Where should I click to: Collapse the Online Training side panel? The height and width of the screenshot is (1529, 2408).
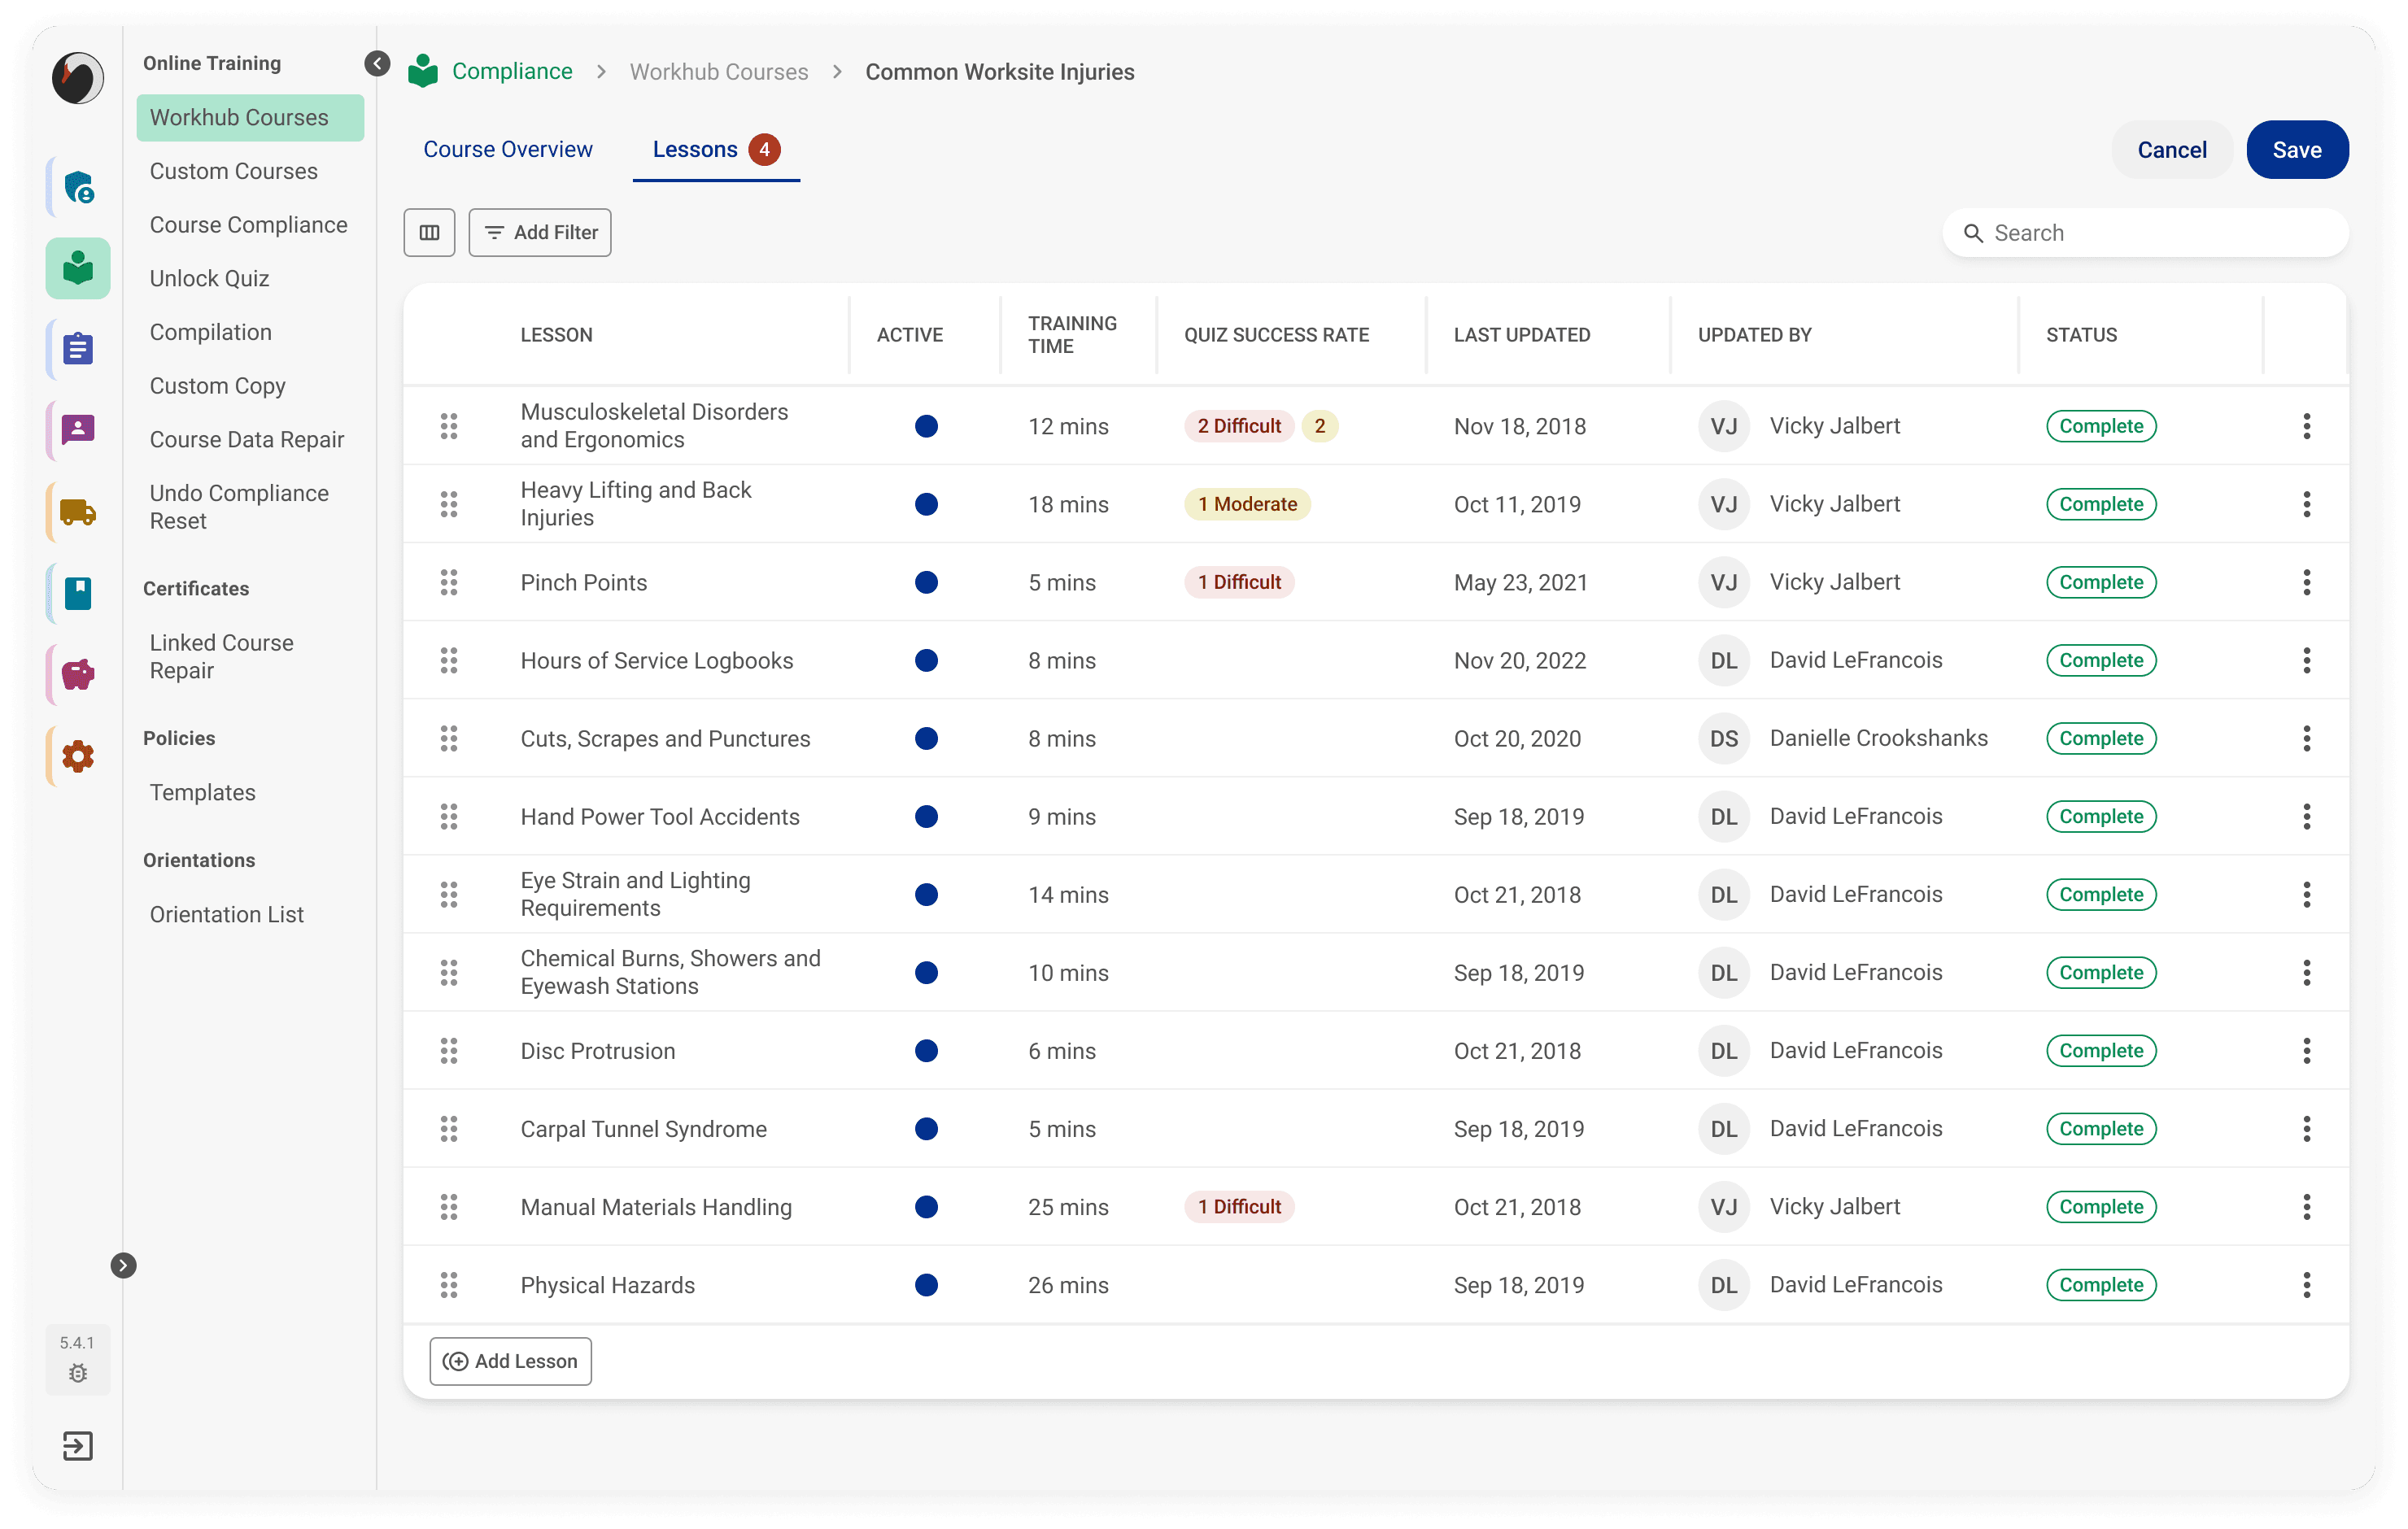point(377,64)
